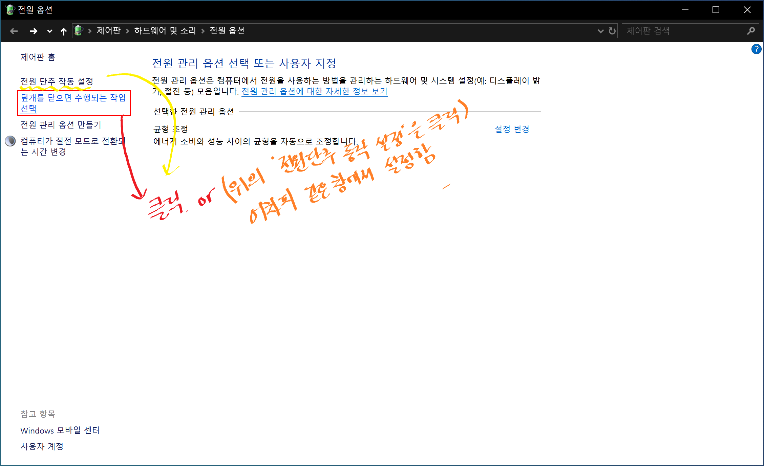Select 제어판 breadcrumb in address bar

[x=108, y=31]
